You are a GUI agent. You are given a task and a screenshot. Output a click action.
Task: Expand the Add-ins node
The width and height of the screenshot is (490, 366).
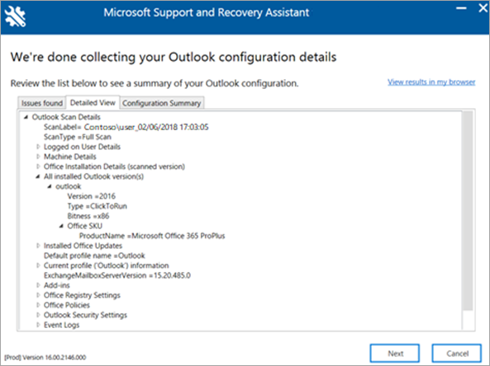[38, 285]
